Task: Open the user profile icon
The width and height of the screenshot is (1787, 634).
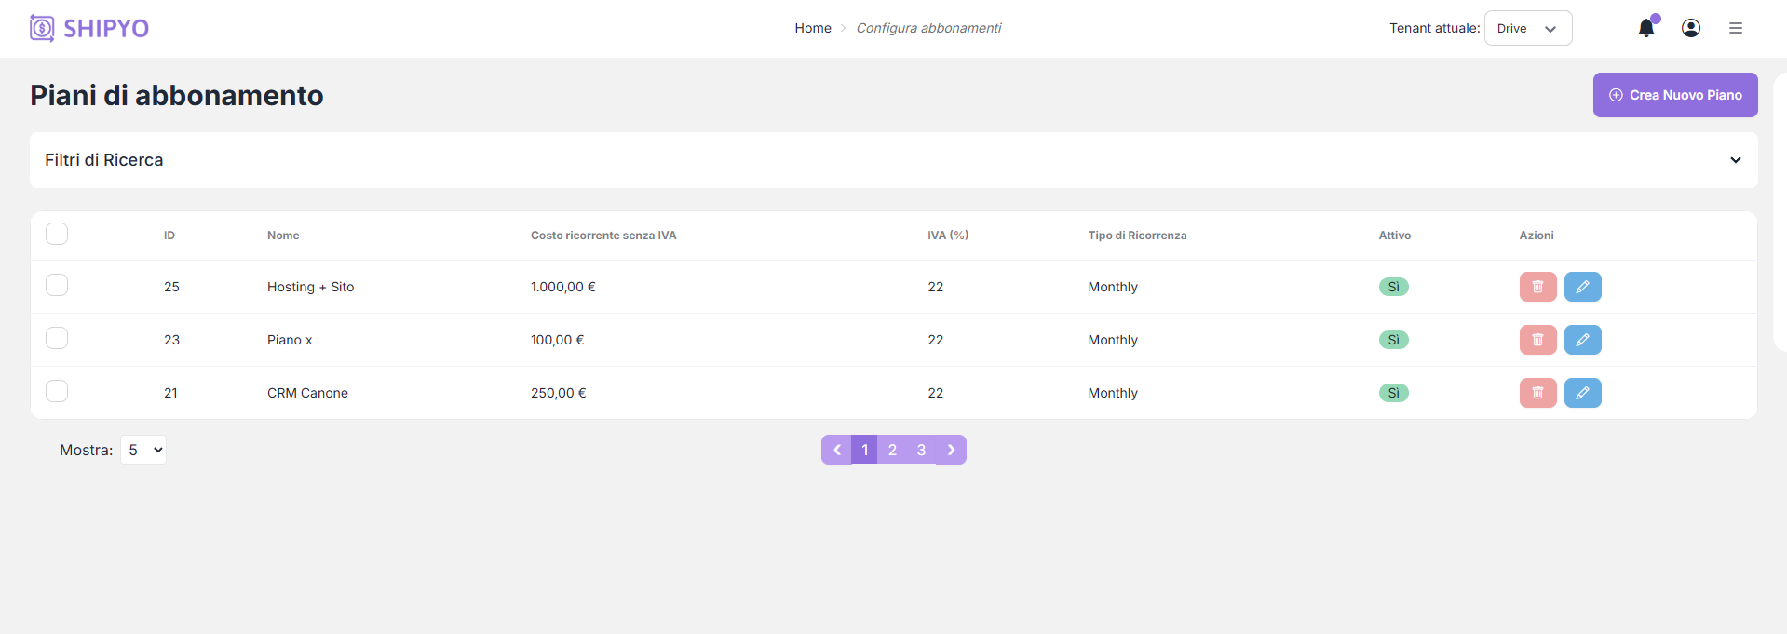Action: pyautogui.click(x=1691, y=28)
